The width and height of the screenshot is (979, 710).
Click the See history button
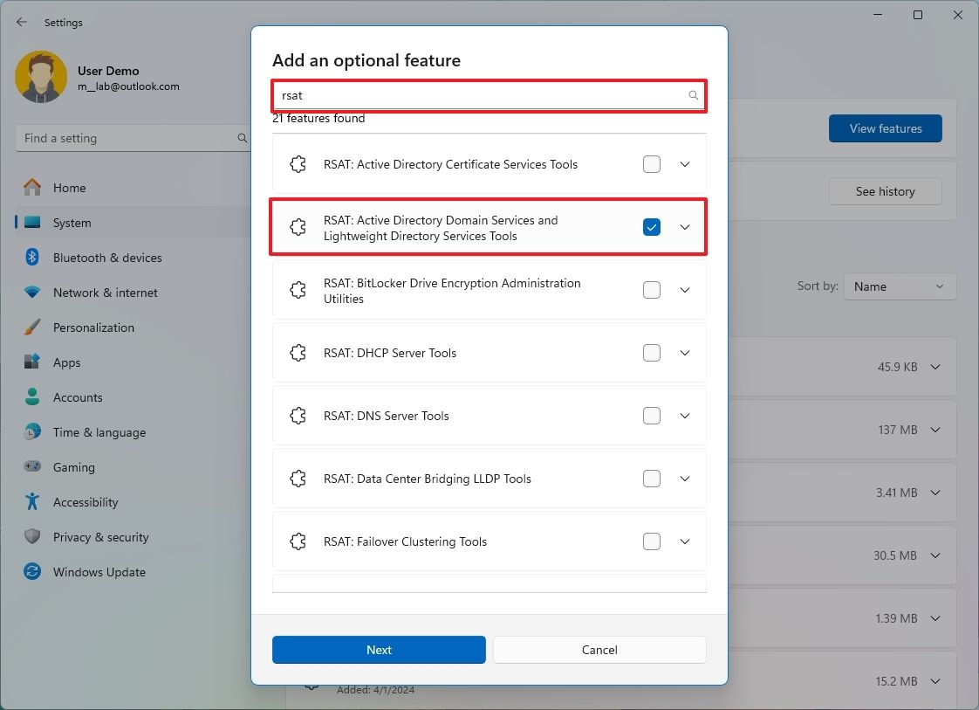point(885,191)
